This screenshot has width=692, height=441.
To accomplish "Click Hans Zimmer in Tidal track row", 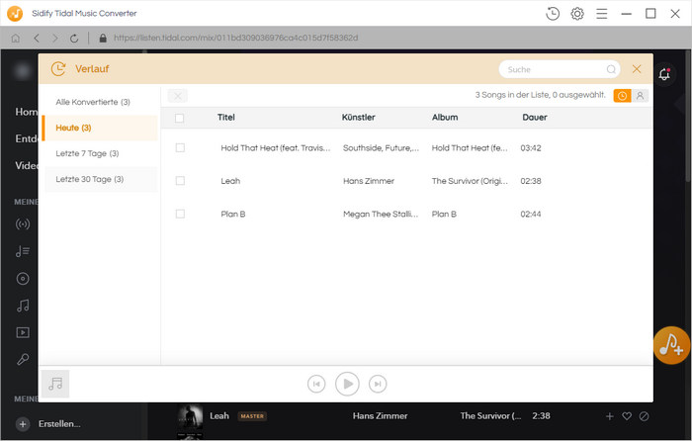I will coord(380,416).
